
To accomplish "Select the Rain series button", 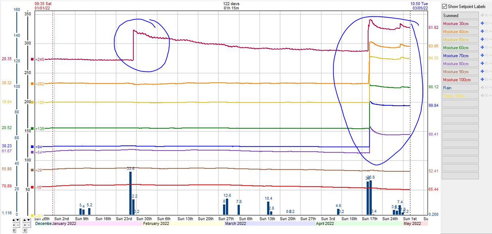I will click(x=460, y=88).
